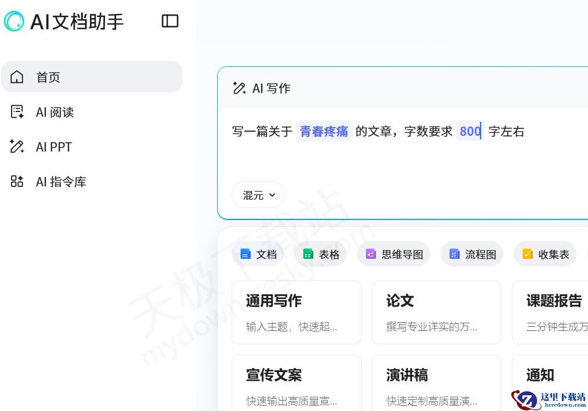
Task: Open AI 阅读 in the sidebar
Action: click(x=55, y=112)
